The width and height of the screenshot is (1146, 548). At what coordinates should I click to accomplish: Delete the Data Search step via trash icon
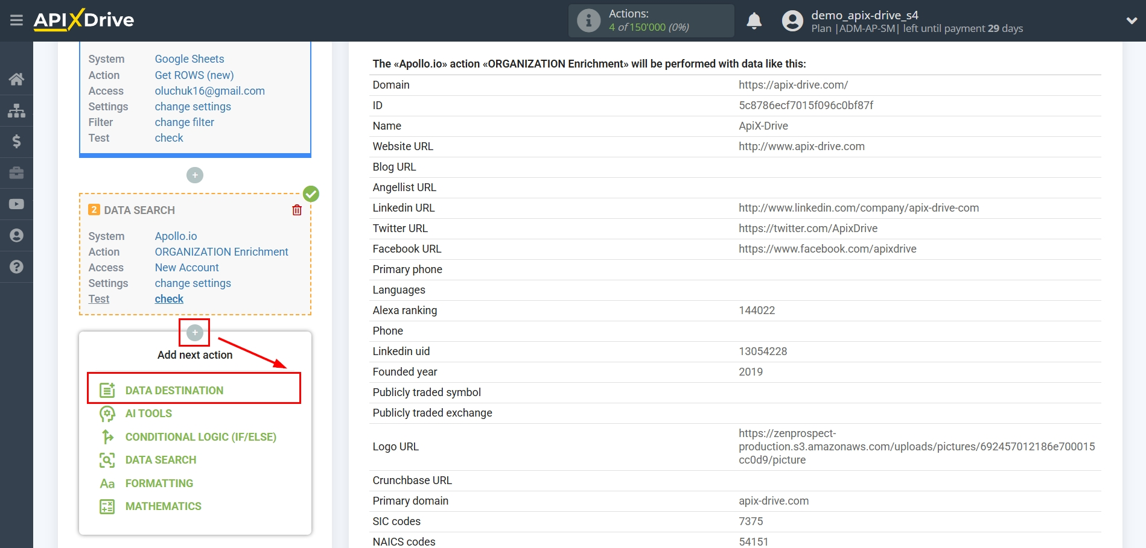point(296,210)
